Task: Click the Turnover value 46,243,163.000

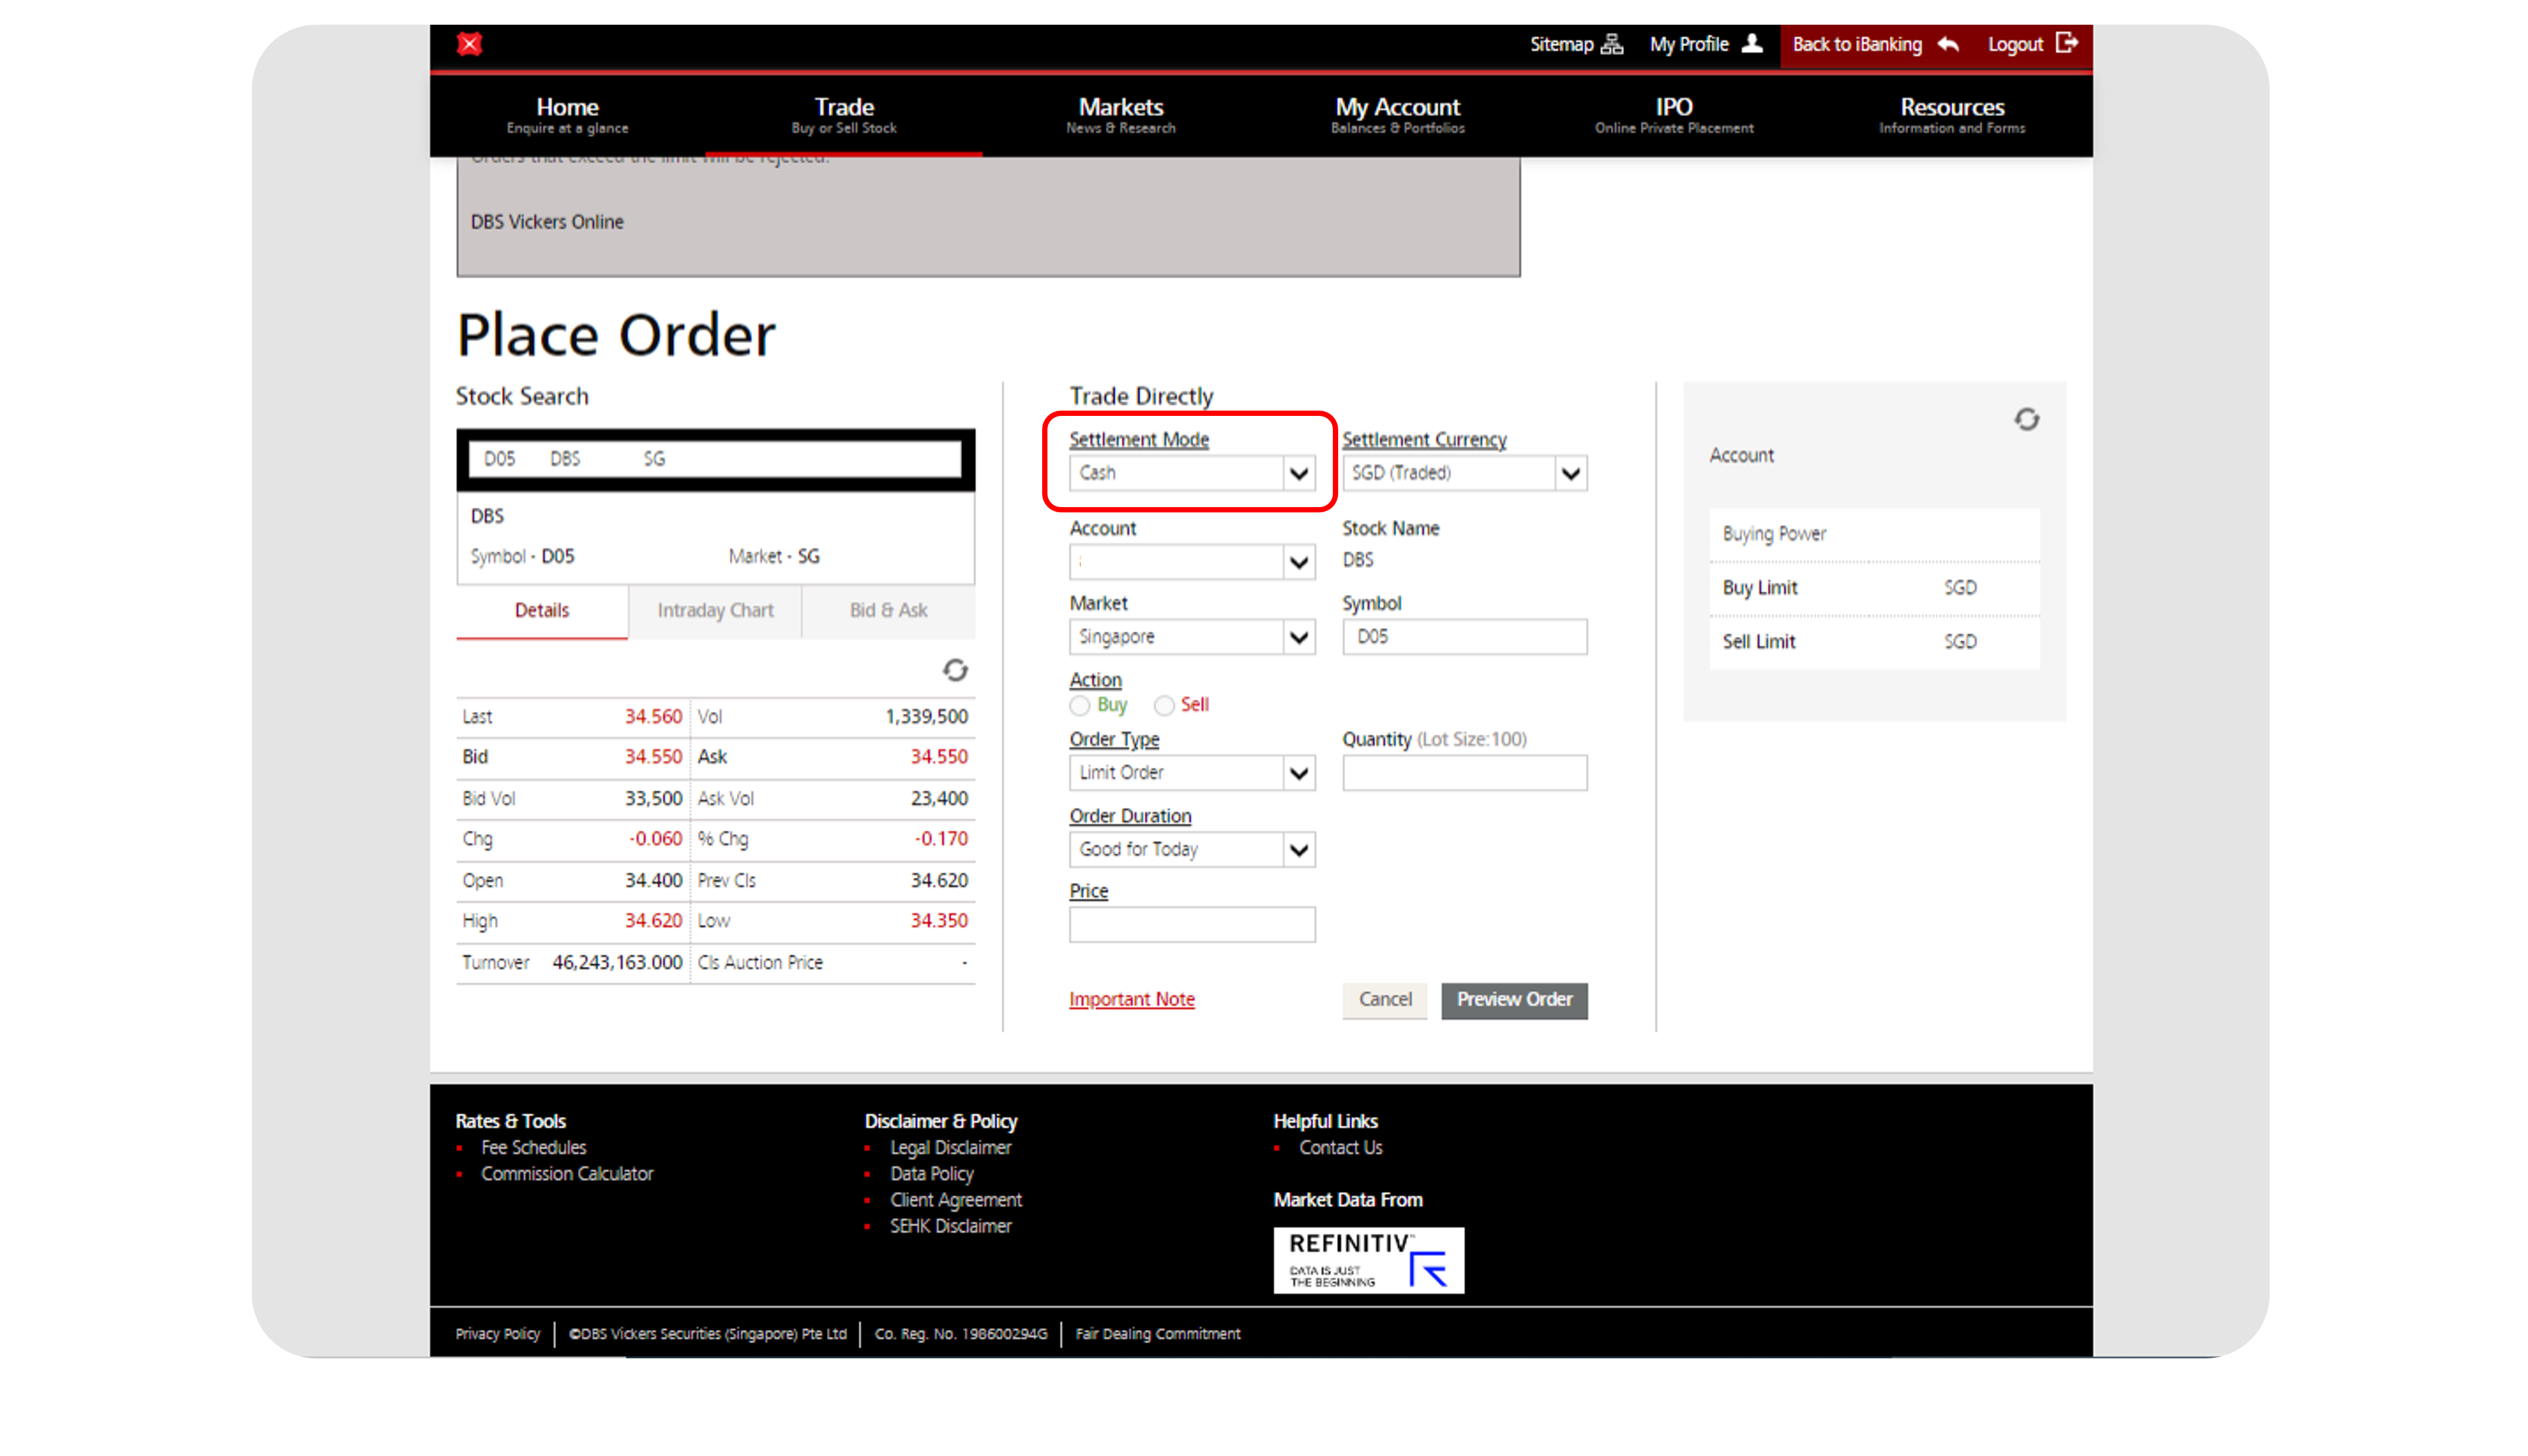Action: [617, 963]
